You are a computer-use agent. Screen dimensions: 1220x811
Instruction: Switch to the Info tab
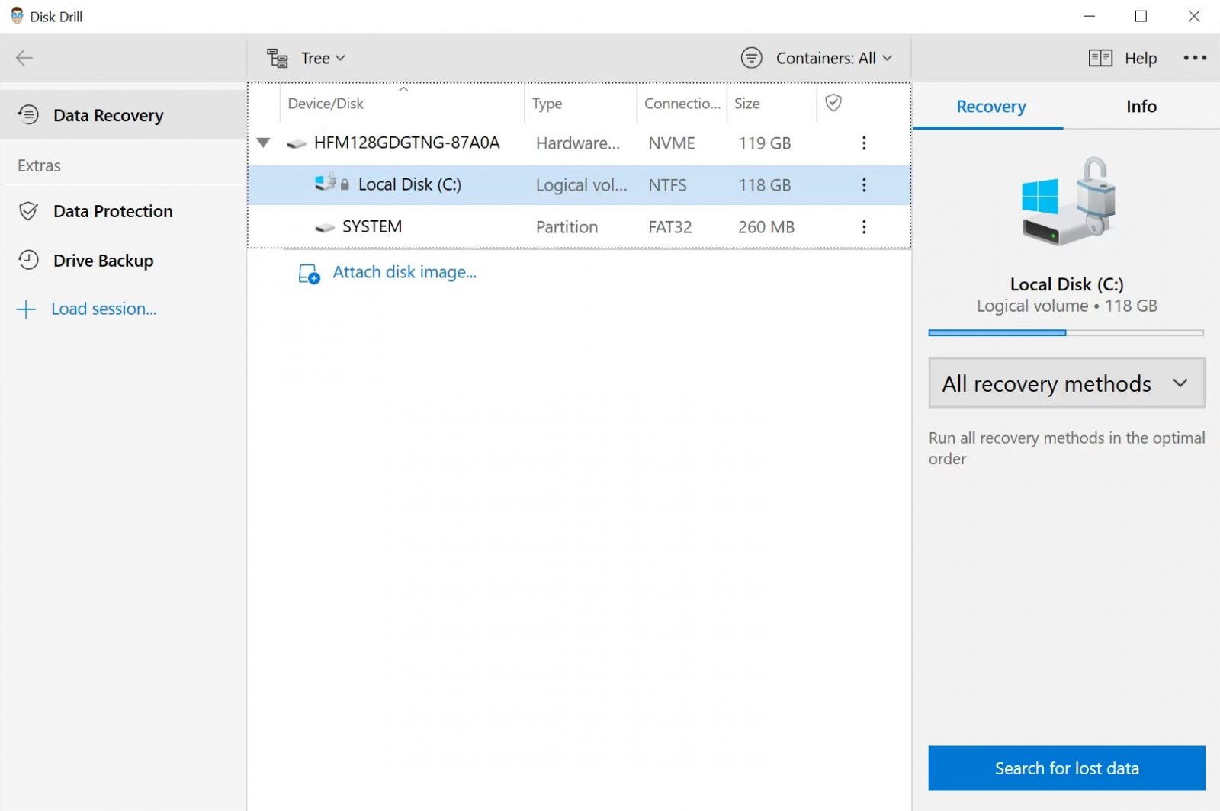[x=1141, y=107]
